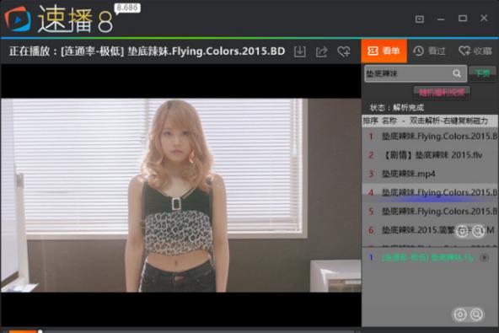Click the orange playback progress bar
The height and width of the screenshot is (333, 499).
[23, 331]
